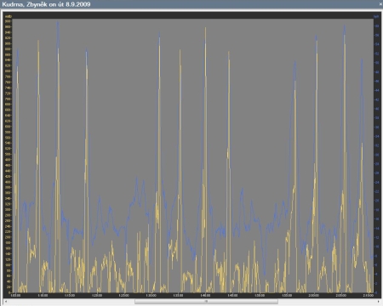Click the 2:05:00 mark on time axis

[x=341, y=295]
